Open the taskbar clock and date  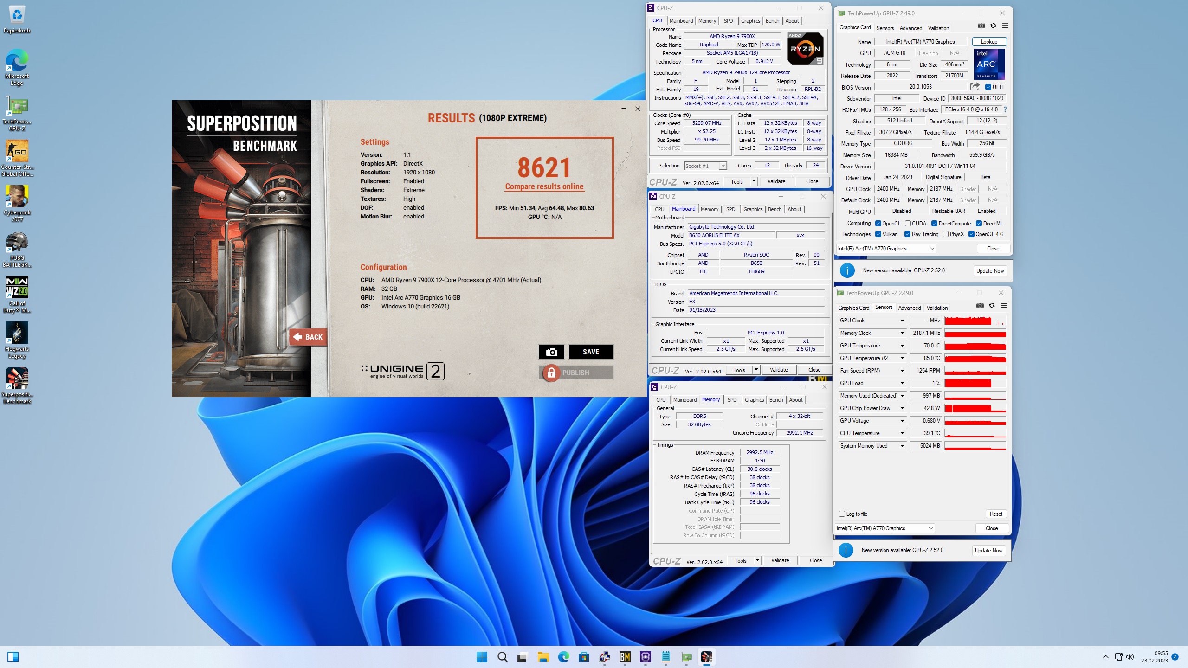(1155, 657)
